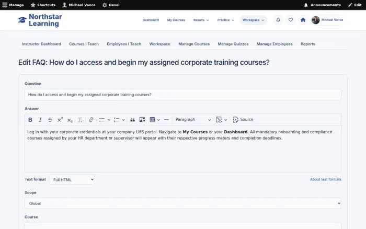
Task: Apply superscript formatting
Action: 60,120
